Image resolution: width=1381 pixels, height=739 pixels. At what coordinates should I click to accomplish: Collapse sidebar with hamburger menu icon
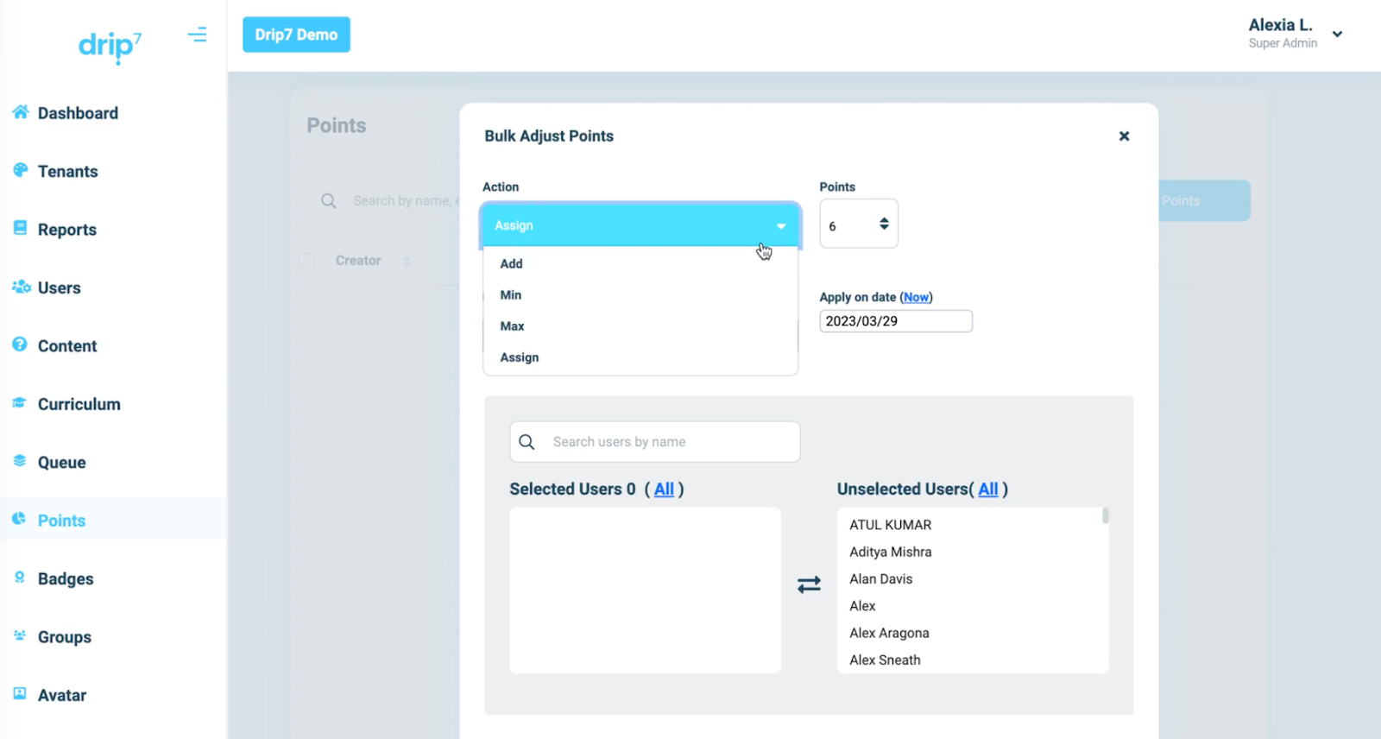click(198, 35)
